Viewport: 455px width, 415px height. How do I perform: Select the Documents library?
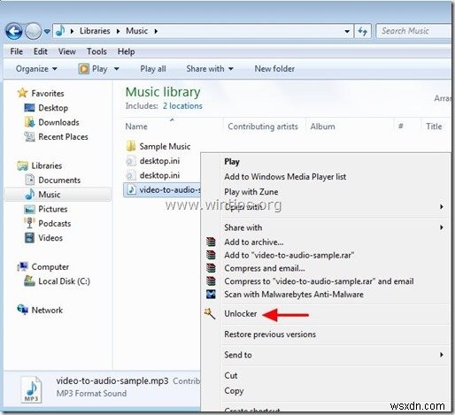click(59, 180)
